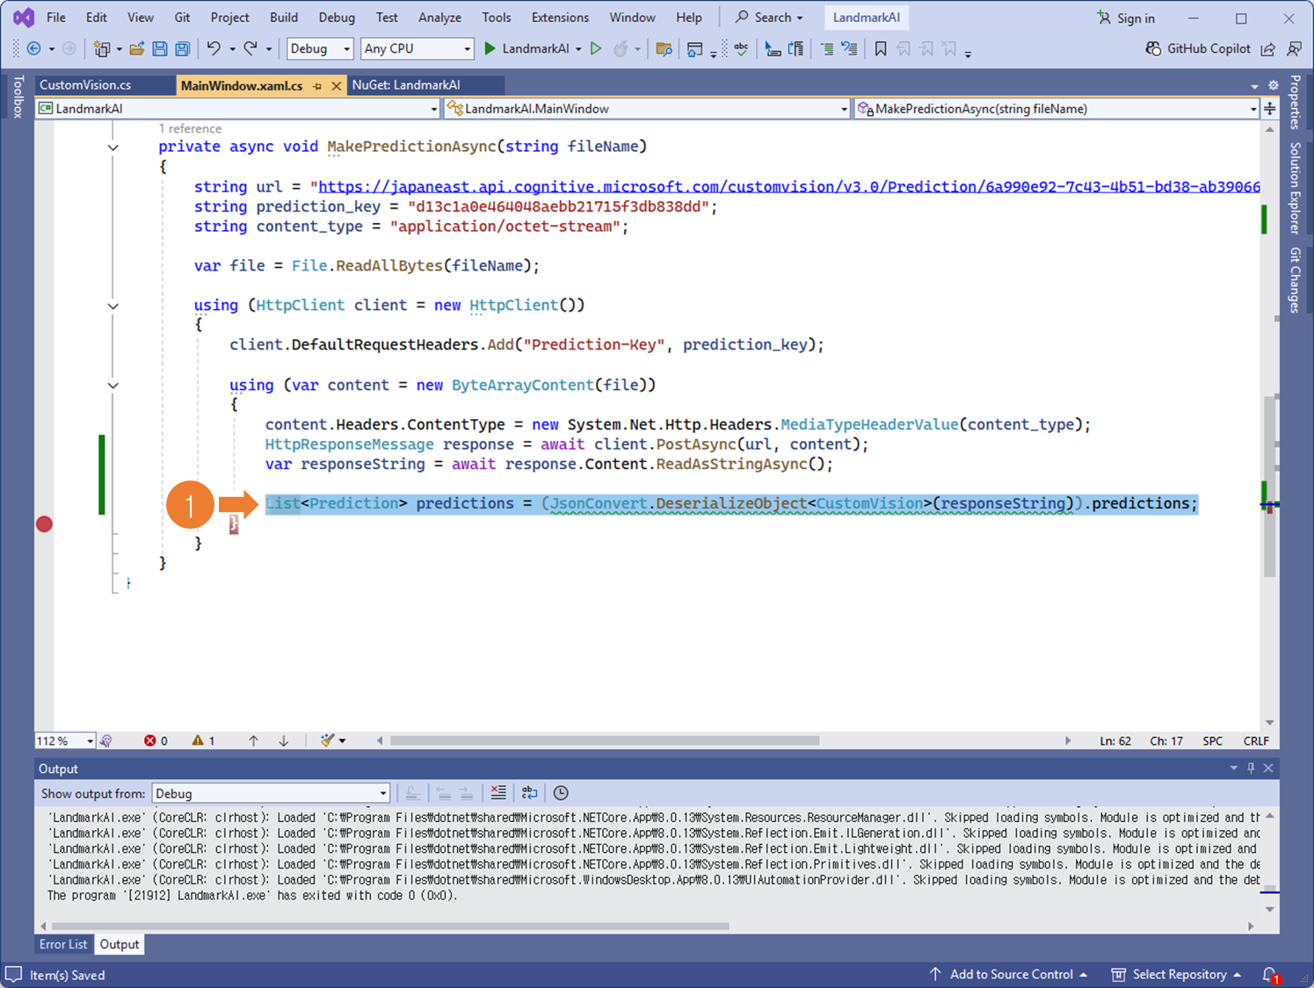Open the 112 % zoom dropdown
1314x988 pixels.
point(65,741)
